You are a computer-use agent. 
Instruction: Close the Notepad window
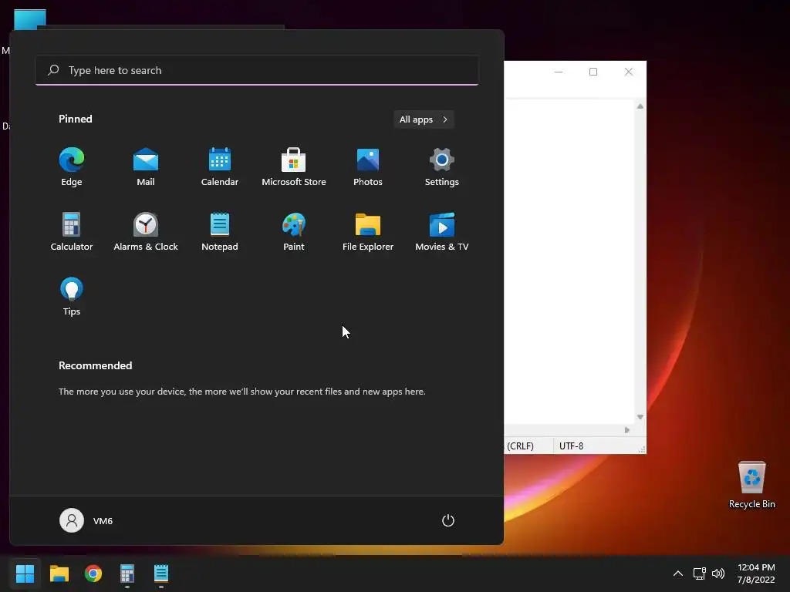point(628,72)
